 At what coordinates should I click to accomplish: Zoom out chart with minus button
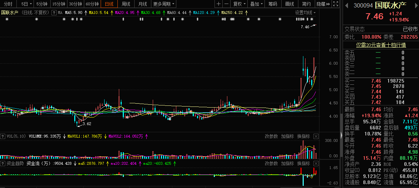point(226,4)
